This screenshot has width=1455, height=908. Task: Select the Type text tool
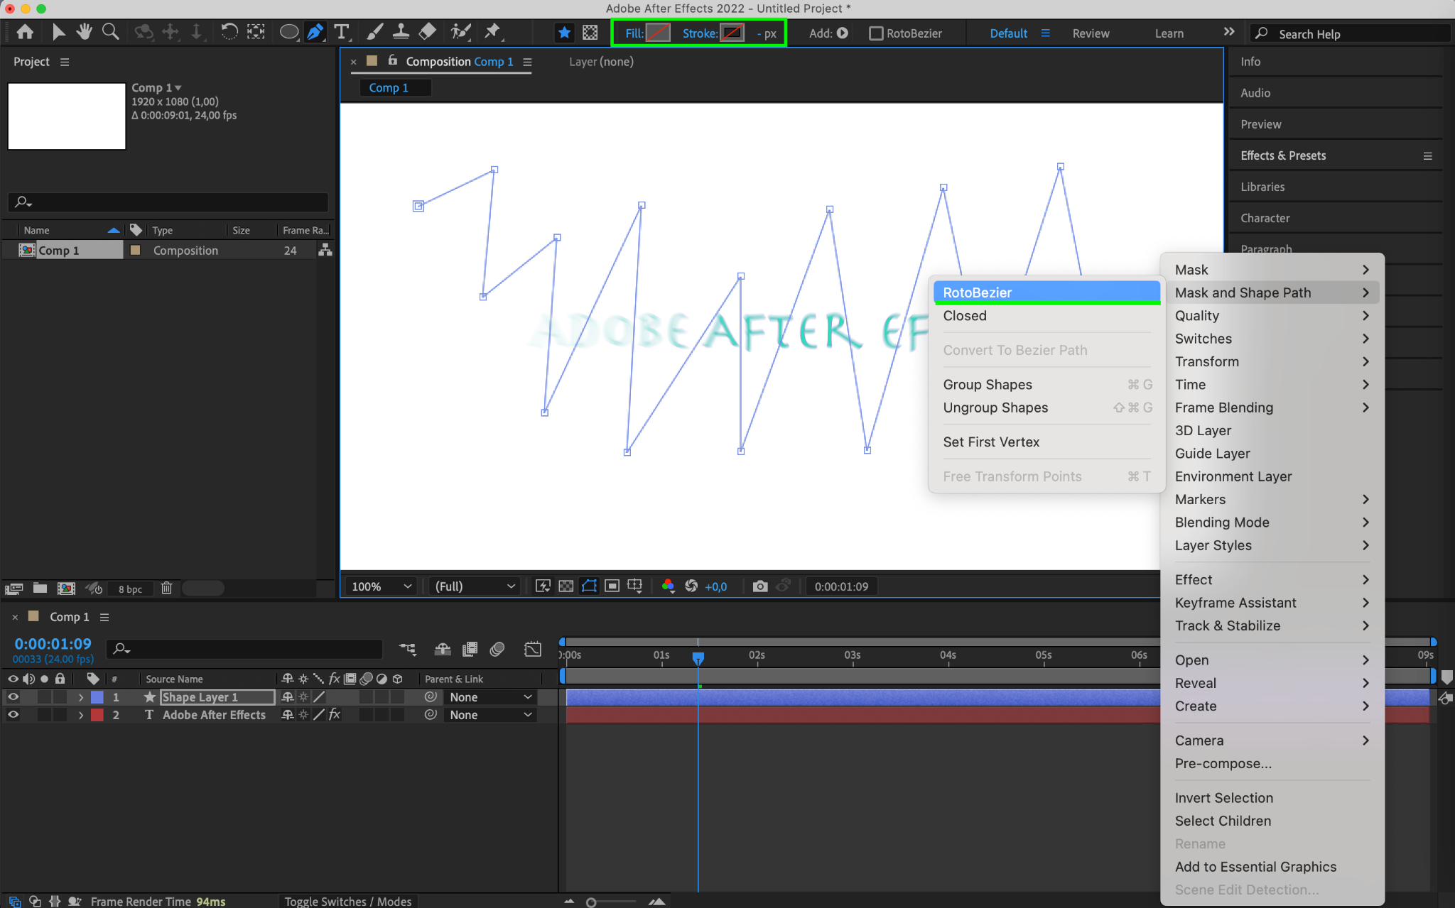[342, 32]
